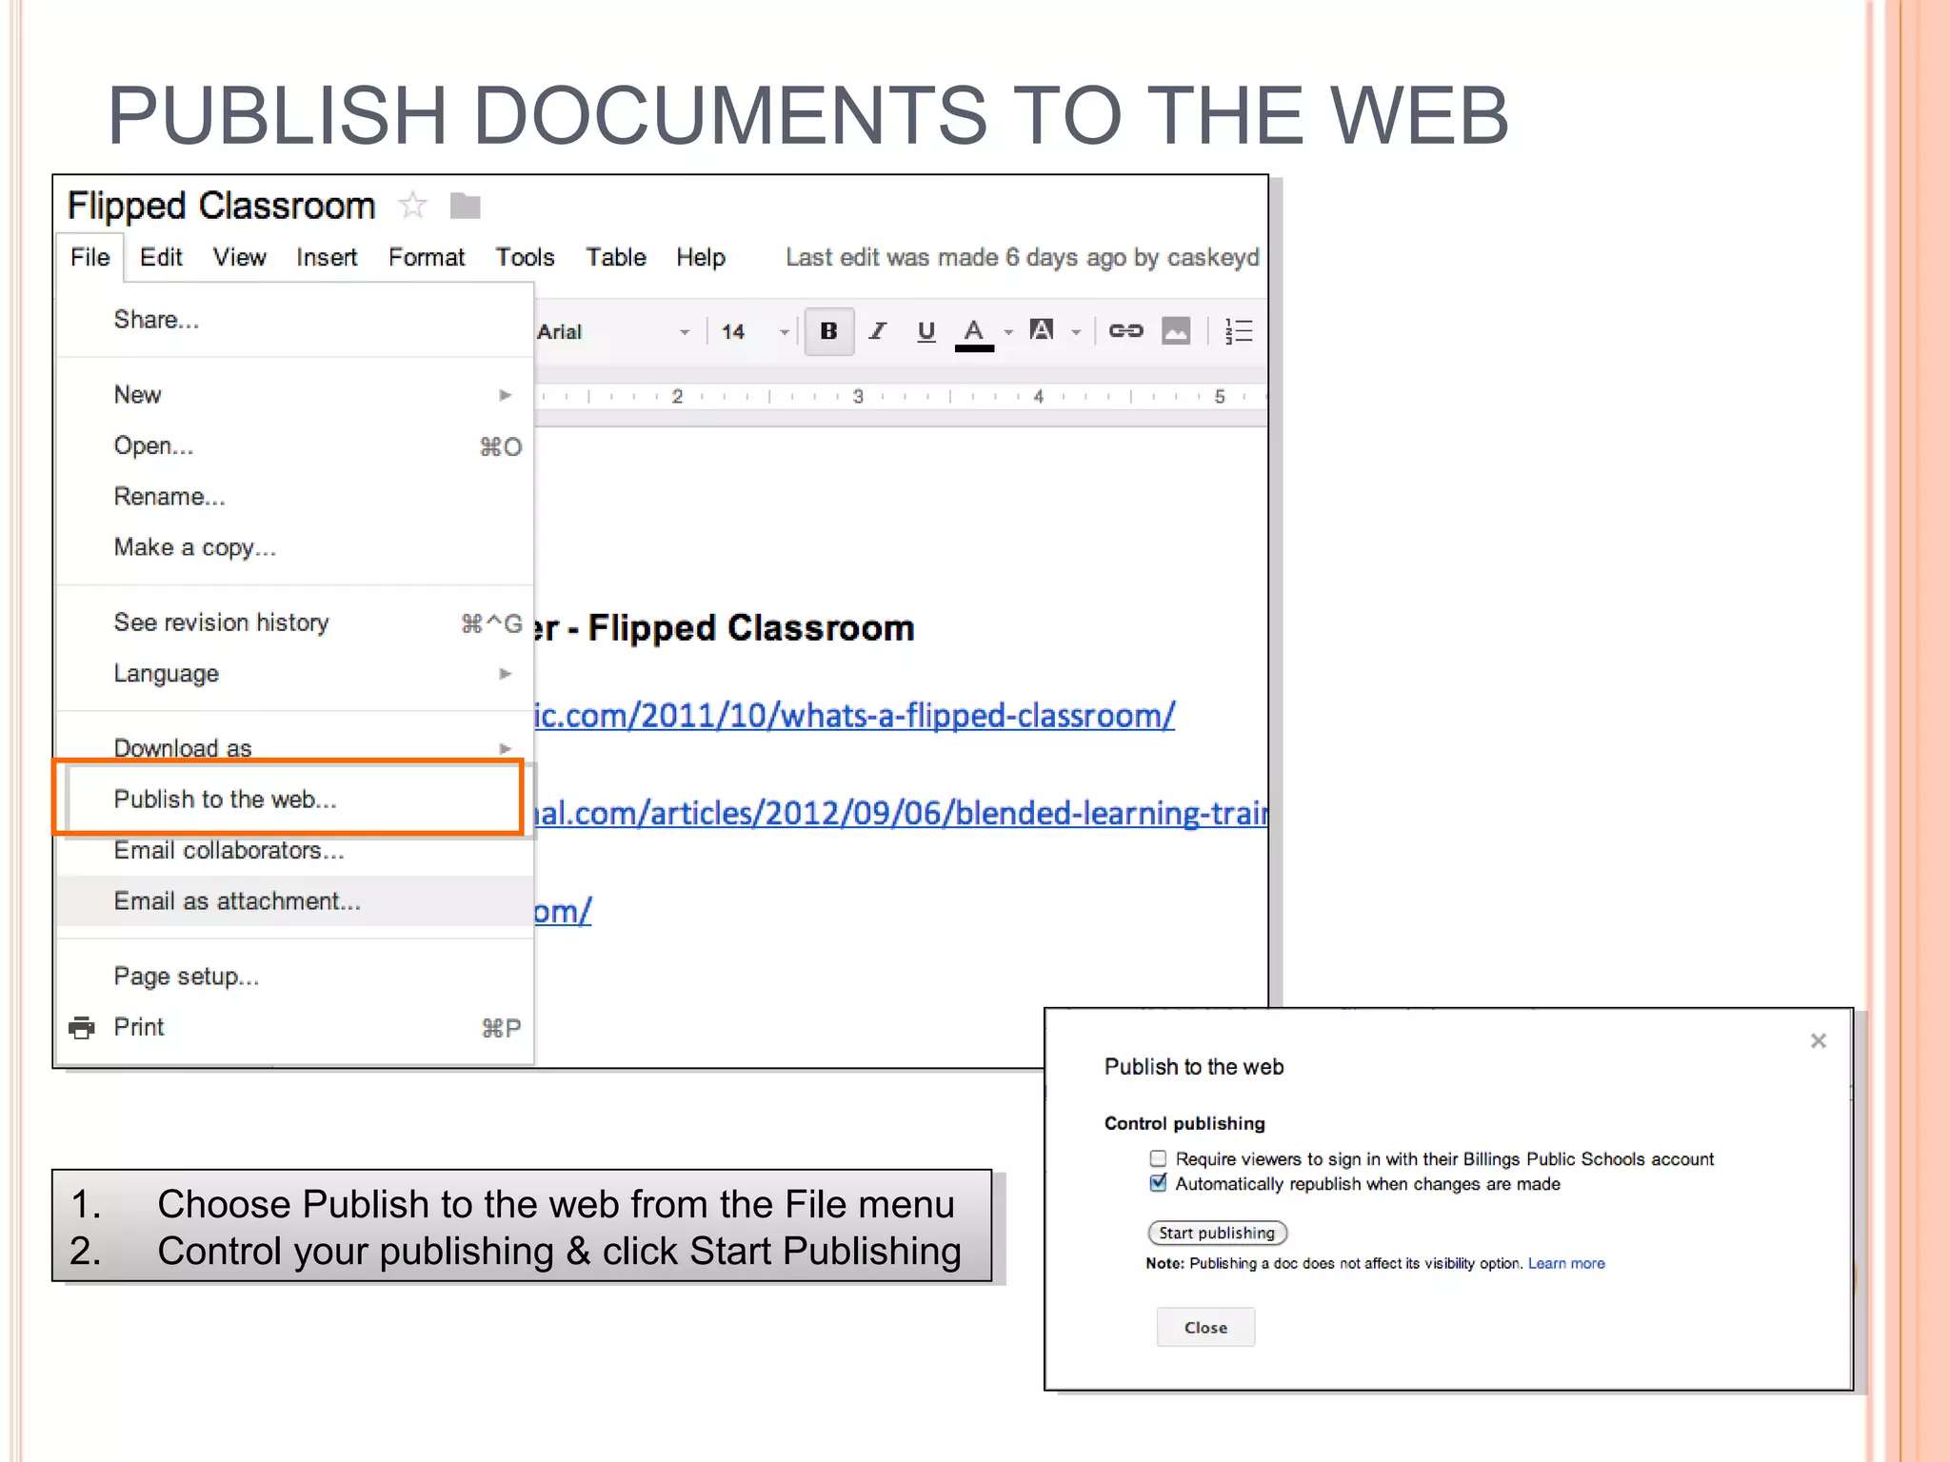Check Require viewers to sign in option
The height and width of the screenshot is (1462, 1950).
point(1158,1158)
